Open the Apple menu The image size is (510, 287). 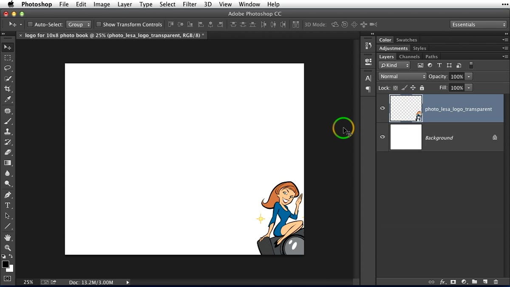click(11, 4)
